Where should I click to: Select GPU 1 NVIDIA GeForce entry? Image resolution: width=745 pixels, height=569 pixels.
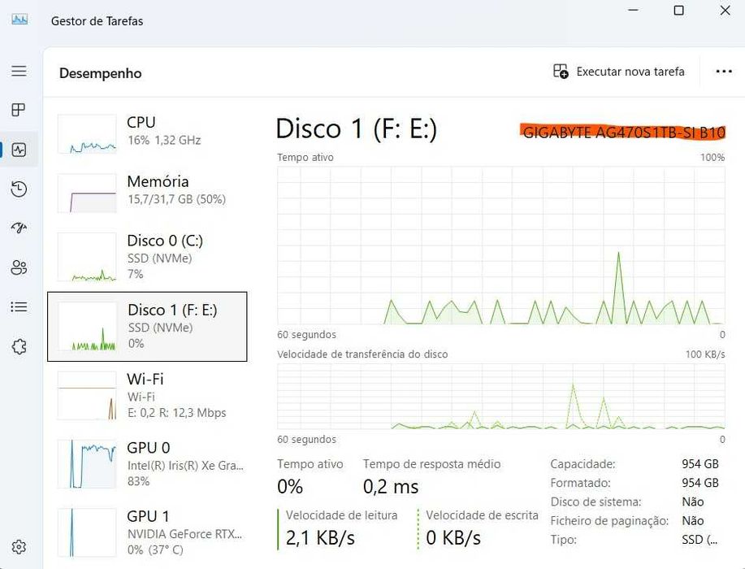click(147, 532)
